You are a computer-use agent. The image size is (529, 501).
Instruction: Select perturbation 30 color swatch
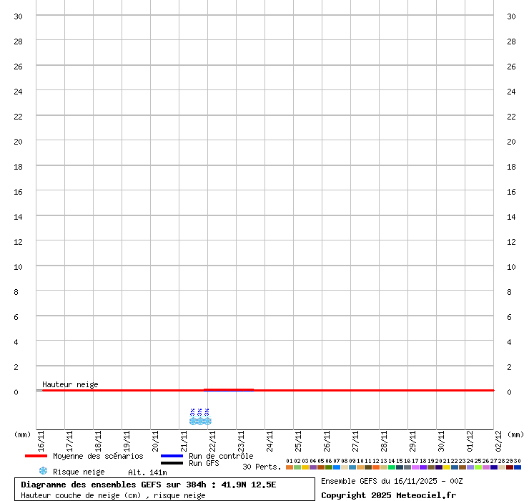(x=518, y=467)
